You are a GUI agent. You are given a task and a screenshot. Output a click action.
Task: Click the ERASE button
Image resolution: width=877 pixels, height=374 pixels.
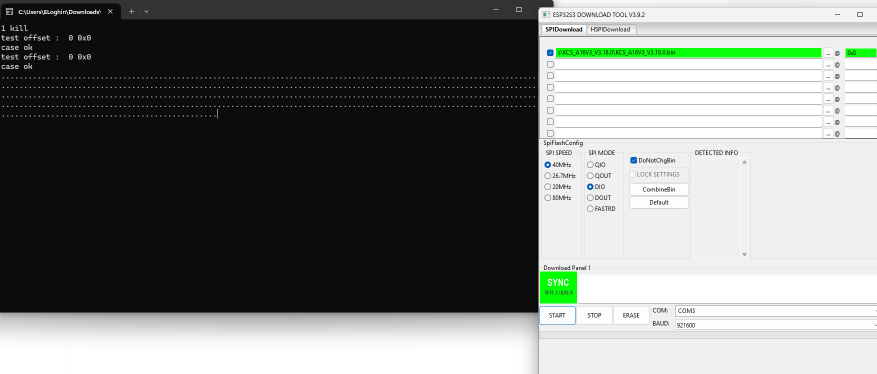[x=631, y=315]
